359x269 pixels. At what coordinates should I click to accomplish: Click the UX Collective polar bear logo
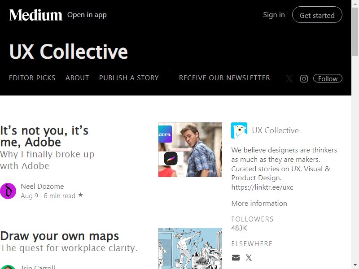239,130
